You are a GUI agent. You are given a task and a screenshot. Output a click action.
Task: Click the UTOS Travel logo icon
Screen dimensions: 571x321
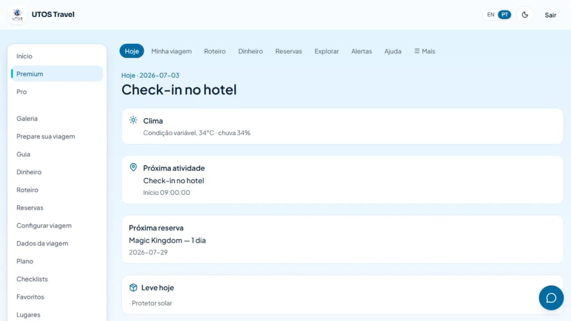17,15
